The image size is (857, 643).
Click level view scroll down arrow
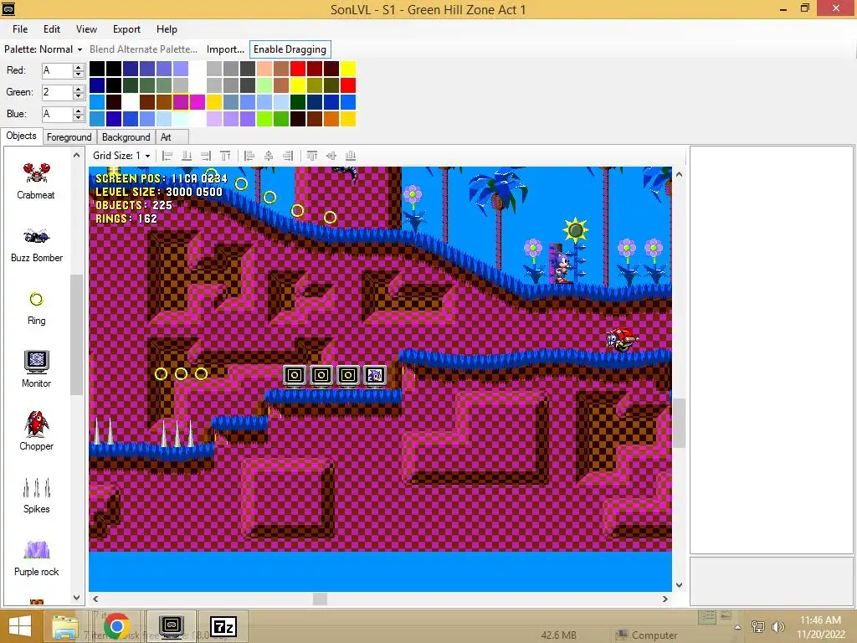[679, 585]
